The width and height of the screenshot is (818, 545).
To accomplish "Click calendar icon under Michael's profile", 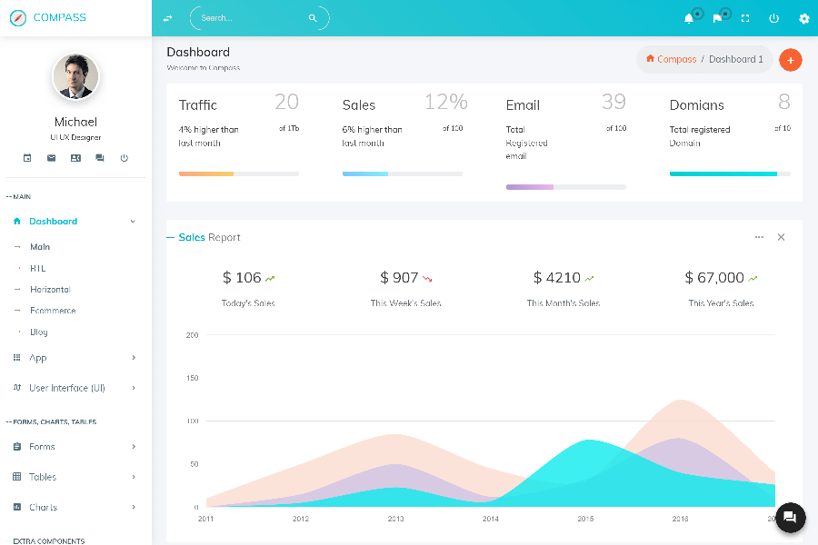I will pos(27,158).
